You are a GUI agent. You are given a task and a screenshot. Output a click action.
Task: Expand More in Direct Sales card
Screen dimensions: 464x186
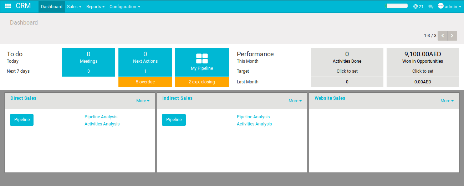coord(143,101)
